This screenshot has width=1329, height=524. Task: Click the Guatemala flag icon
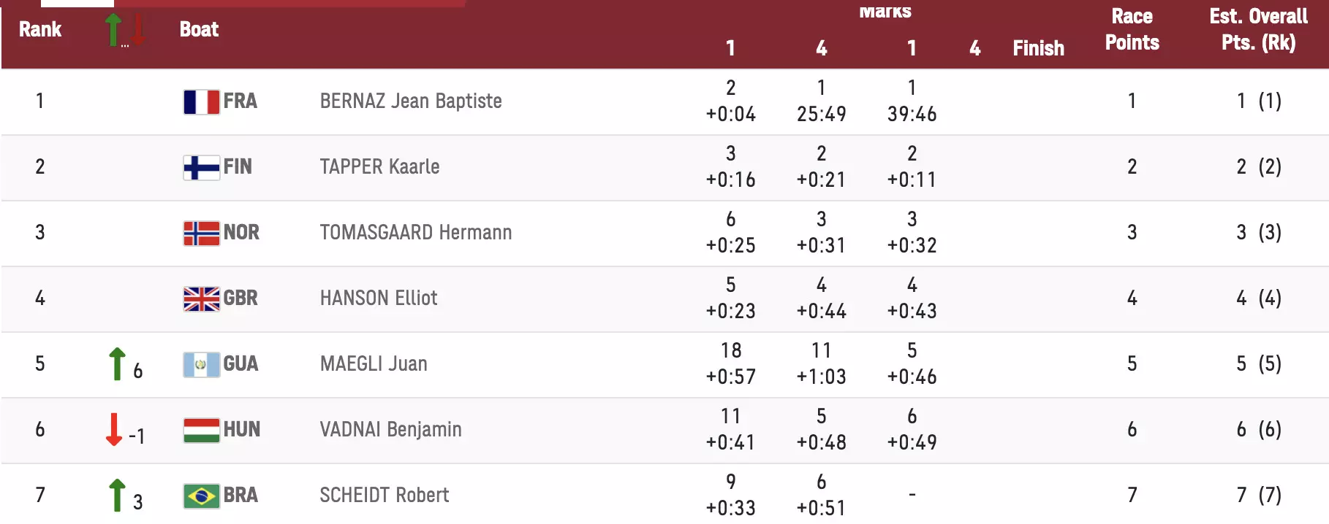pos(201,364)
